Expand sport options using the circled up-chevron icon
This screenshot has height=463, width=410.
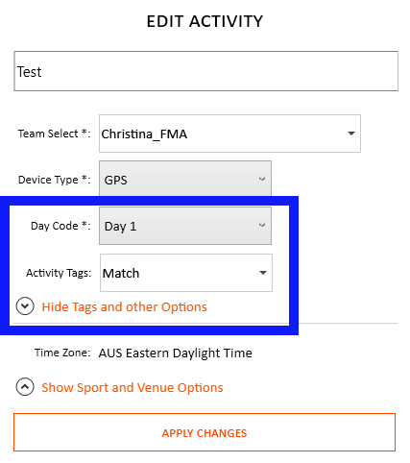pyautogui.click(x=25, y=386)
